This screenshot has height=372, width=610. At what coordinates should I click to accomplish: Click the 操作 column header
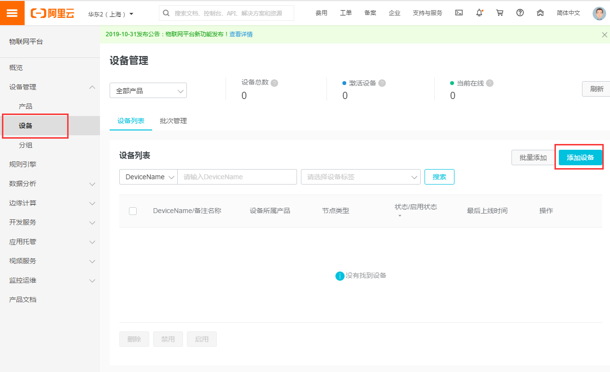(546, 211)
